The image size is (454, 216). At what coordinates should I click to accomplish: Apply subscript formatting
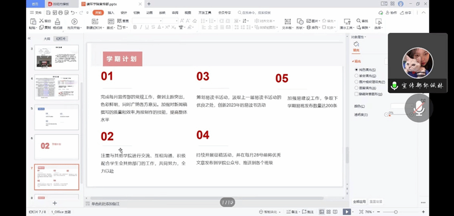point(173,27)
